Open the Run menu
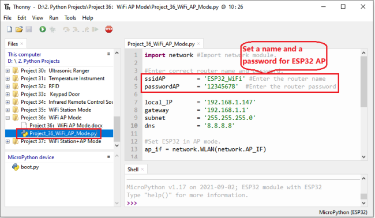The image size is (375, 218). pos(54,18)
